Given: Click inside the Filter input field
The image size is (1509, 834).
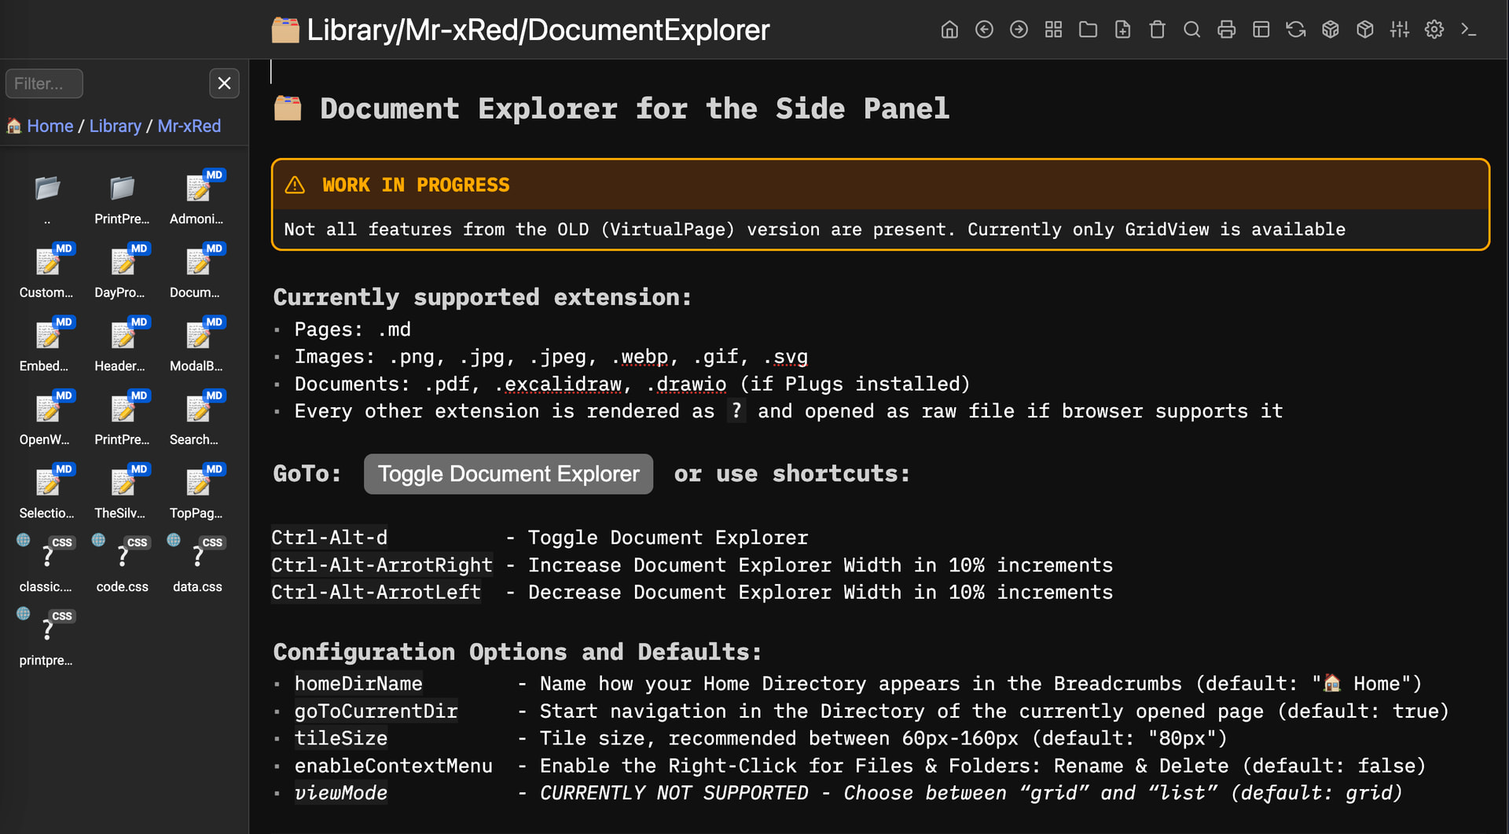Looking at the screenshot, I should click(x=44, y=83).
